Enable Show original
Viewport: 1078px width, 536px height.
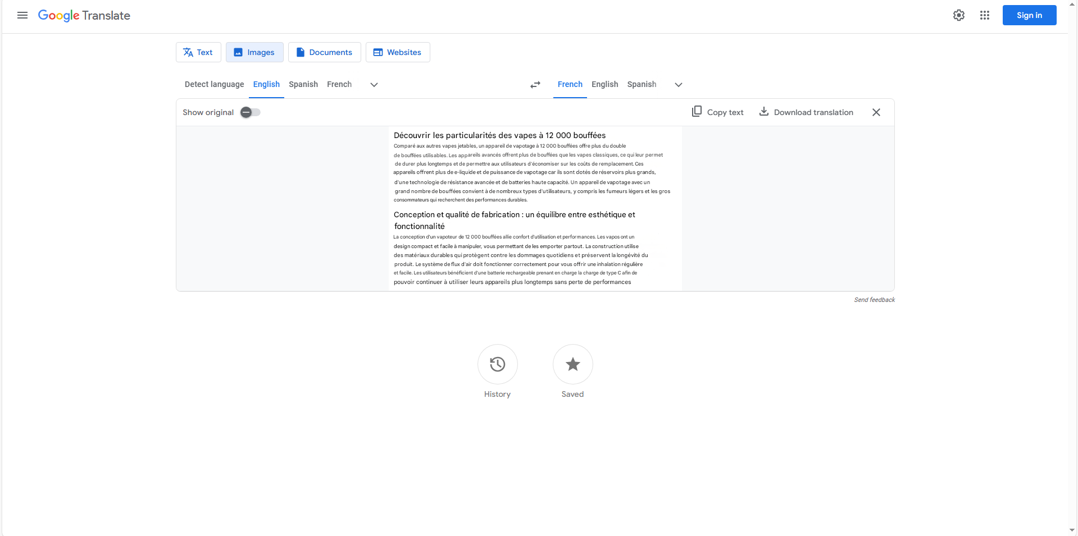click(x=249, y=112)
